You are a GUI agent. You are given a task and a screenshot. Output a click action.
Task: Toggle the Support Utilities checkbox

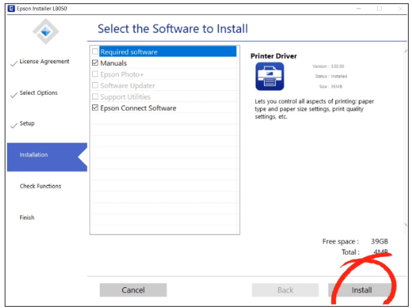95,97
